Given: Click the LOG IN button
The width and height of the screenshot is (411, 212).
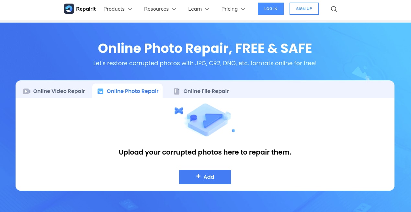Looking at the screenshot, I should coord(271,9).
